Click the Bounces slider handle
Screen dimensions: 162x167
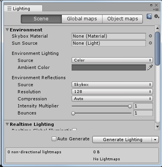pos(73,113)
